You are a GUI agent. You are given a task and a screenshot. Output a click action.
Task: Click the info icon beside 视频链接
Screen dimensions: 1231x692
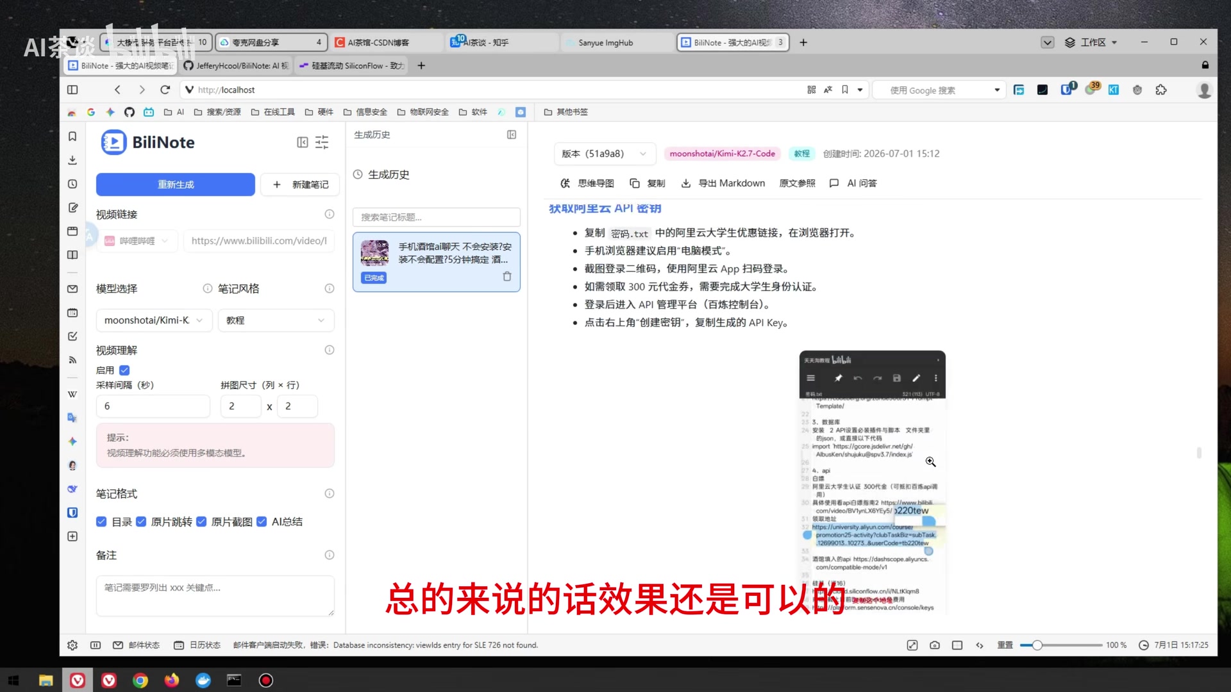pos(330,214)
